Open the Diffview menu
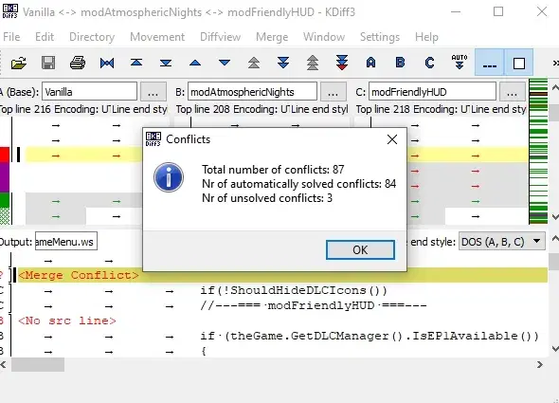 [x=221, y=37]
